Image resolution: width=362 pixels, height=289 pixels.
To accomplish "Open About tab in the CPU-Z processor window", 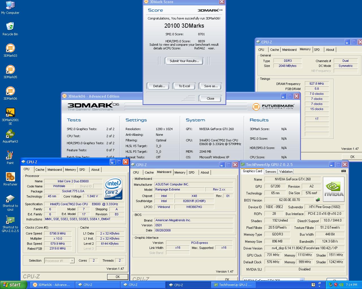I will (95, 170).
